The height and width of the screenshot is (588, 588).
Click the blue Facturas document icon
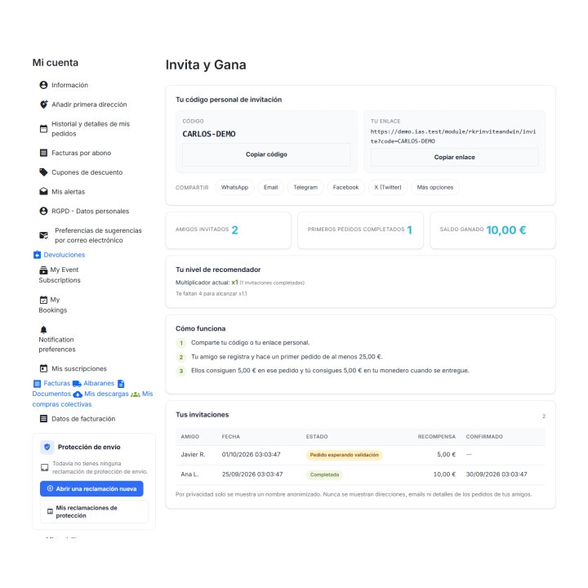coord(37,384)
